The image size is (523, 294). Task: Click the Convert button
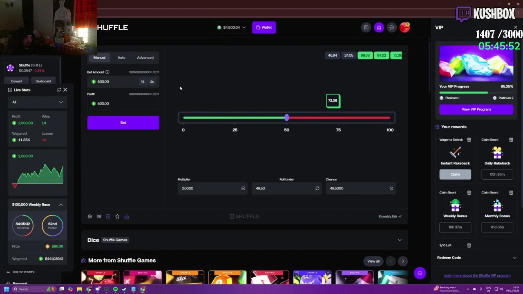pos(16,81)
